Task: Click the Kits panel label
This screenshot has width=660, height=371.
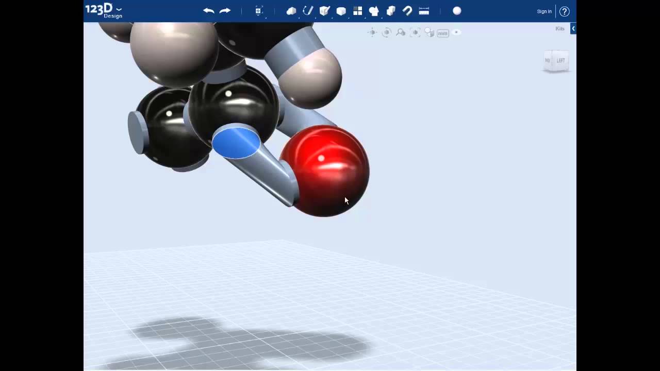Action: tap(560, 29)
